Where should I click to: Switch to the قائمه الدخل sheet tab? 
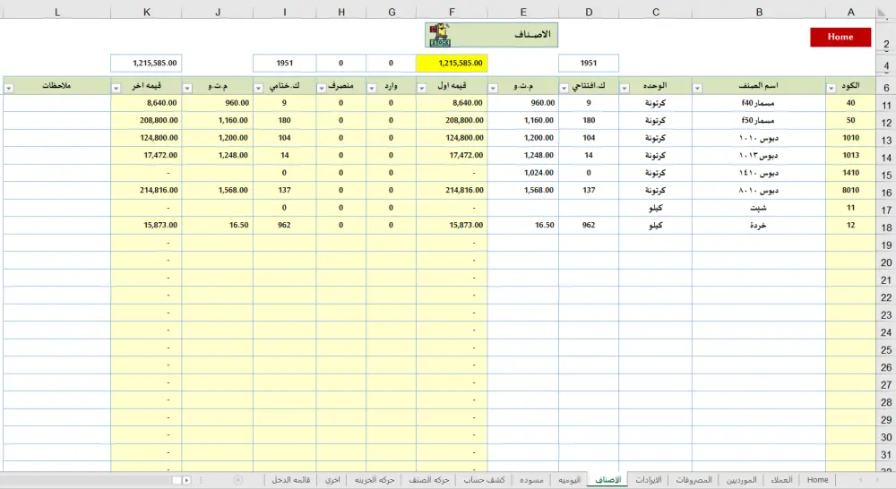(291, 480)
